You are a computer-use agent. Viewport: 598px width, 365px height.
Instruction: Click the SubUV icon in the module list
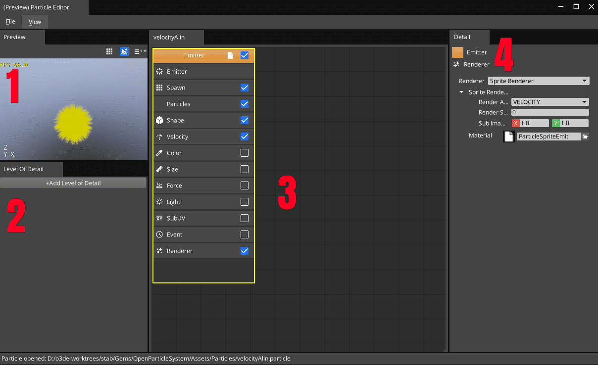tap(159, 219)
